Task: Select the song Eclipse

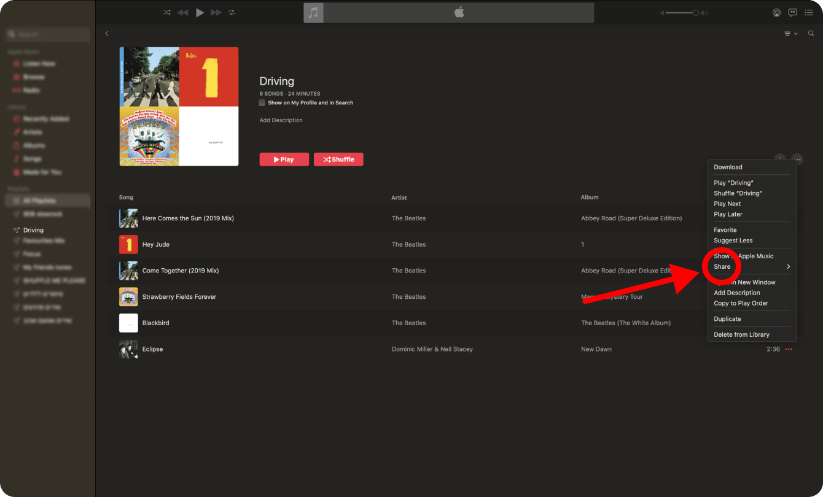Action: click(152, 349)
